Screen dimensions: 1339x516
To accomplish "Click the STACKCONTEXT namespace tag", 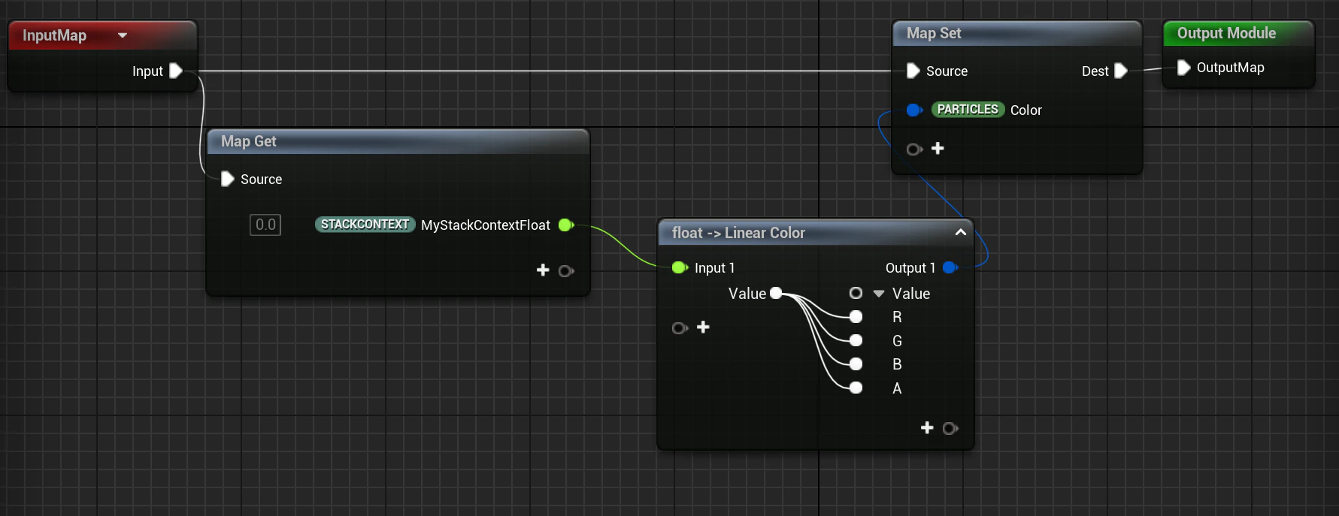I will (365, 225).
